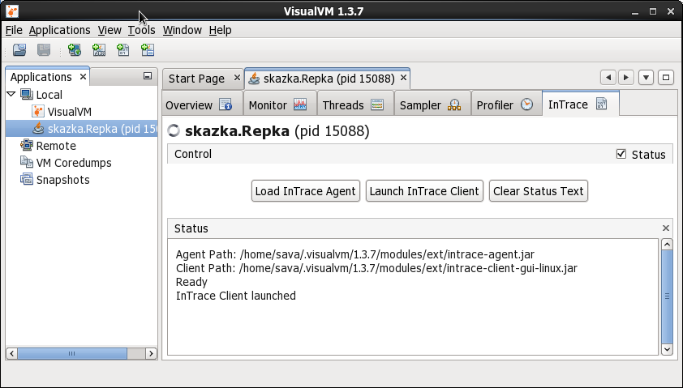Minimize the VisualVM window
Viewport: 683px width, 388px height.
pos(634,11)
